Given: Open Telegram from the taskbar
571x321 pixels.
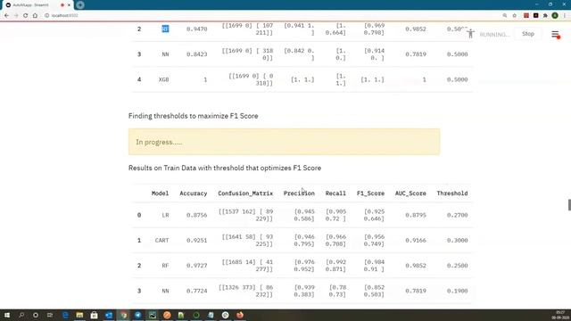Looking at the screenshot, I should 138,315.
